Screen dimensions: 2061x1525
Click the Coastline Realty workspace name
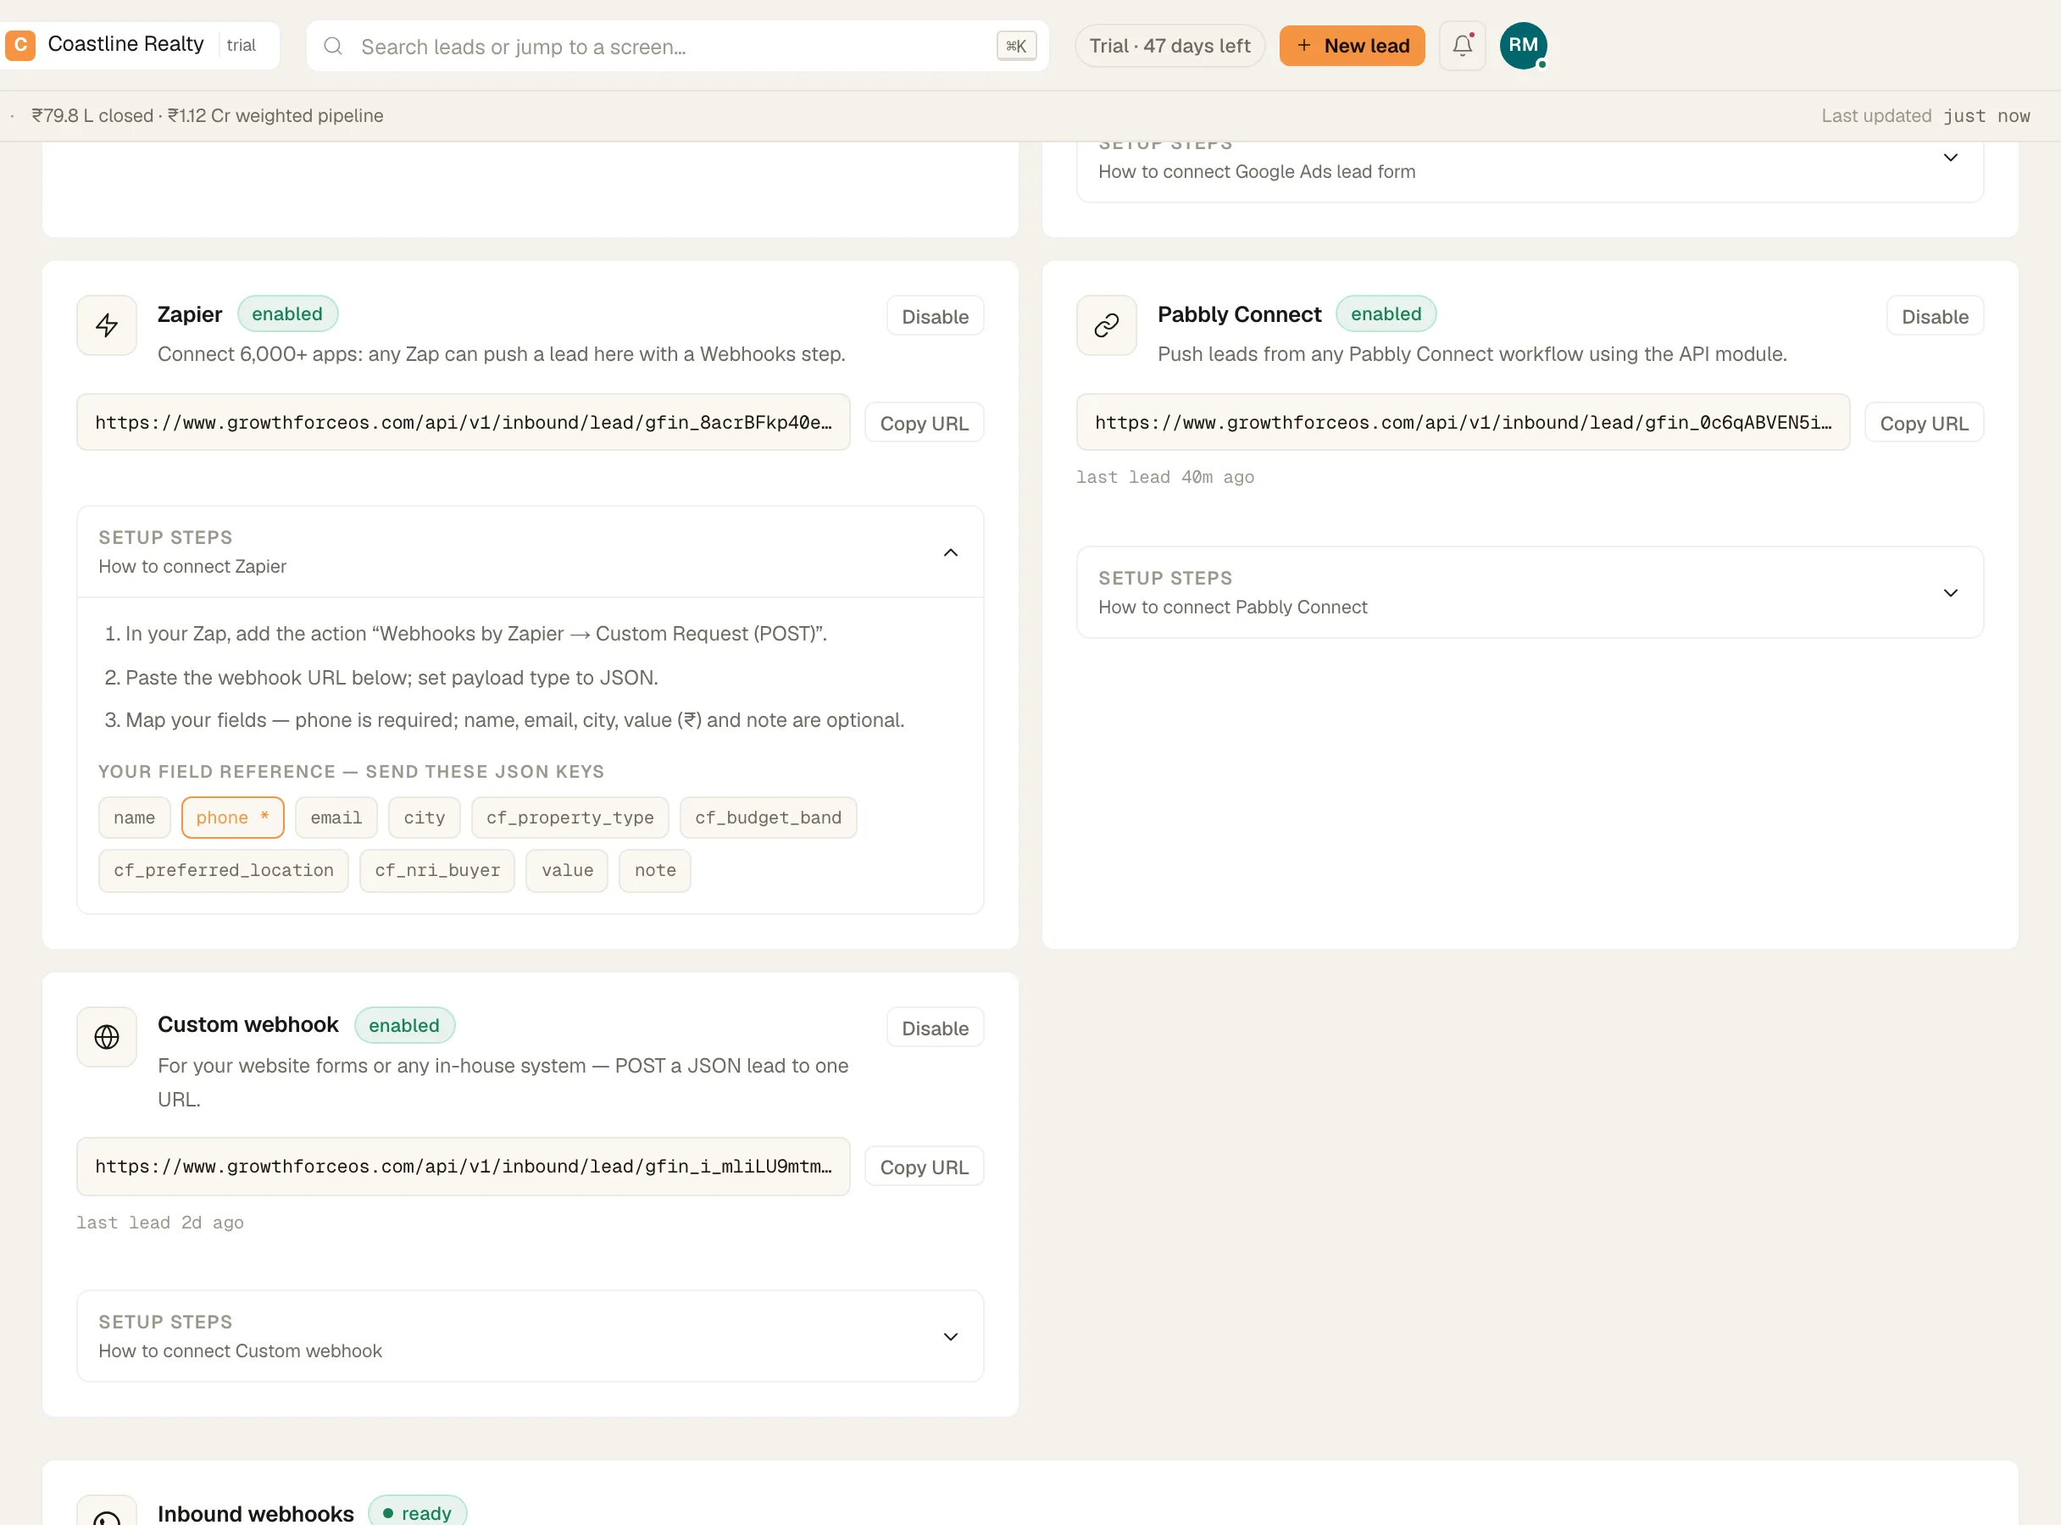[125, 44]
